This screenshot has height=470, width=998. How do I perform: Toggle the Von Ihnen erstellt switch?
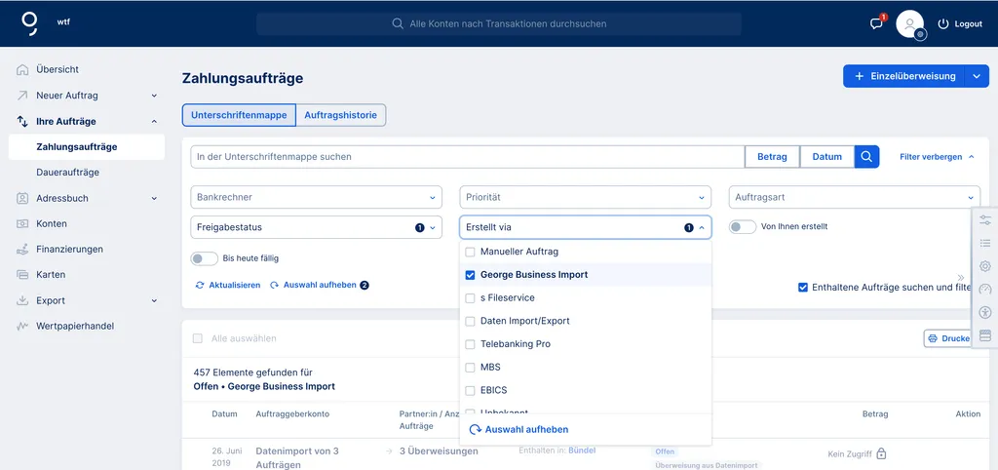(x=742, y=227)
